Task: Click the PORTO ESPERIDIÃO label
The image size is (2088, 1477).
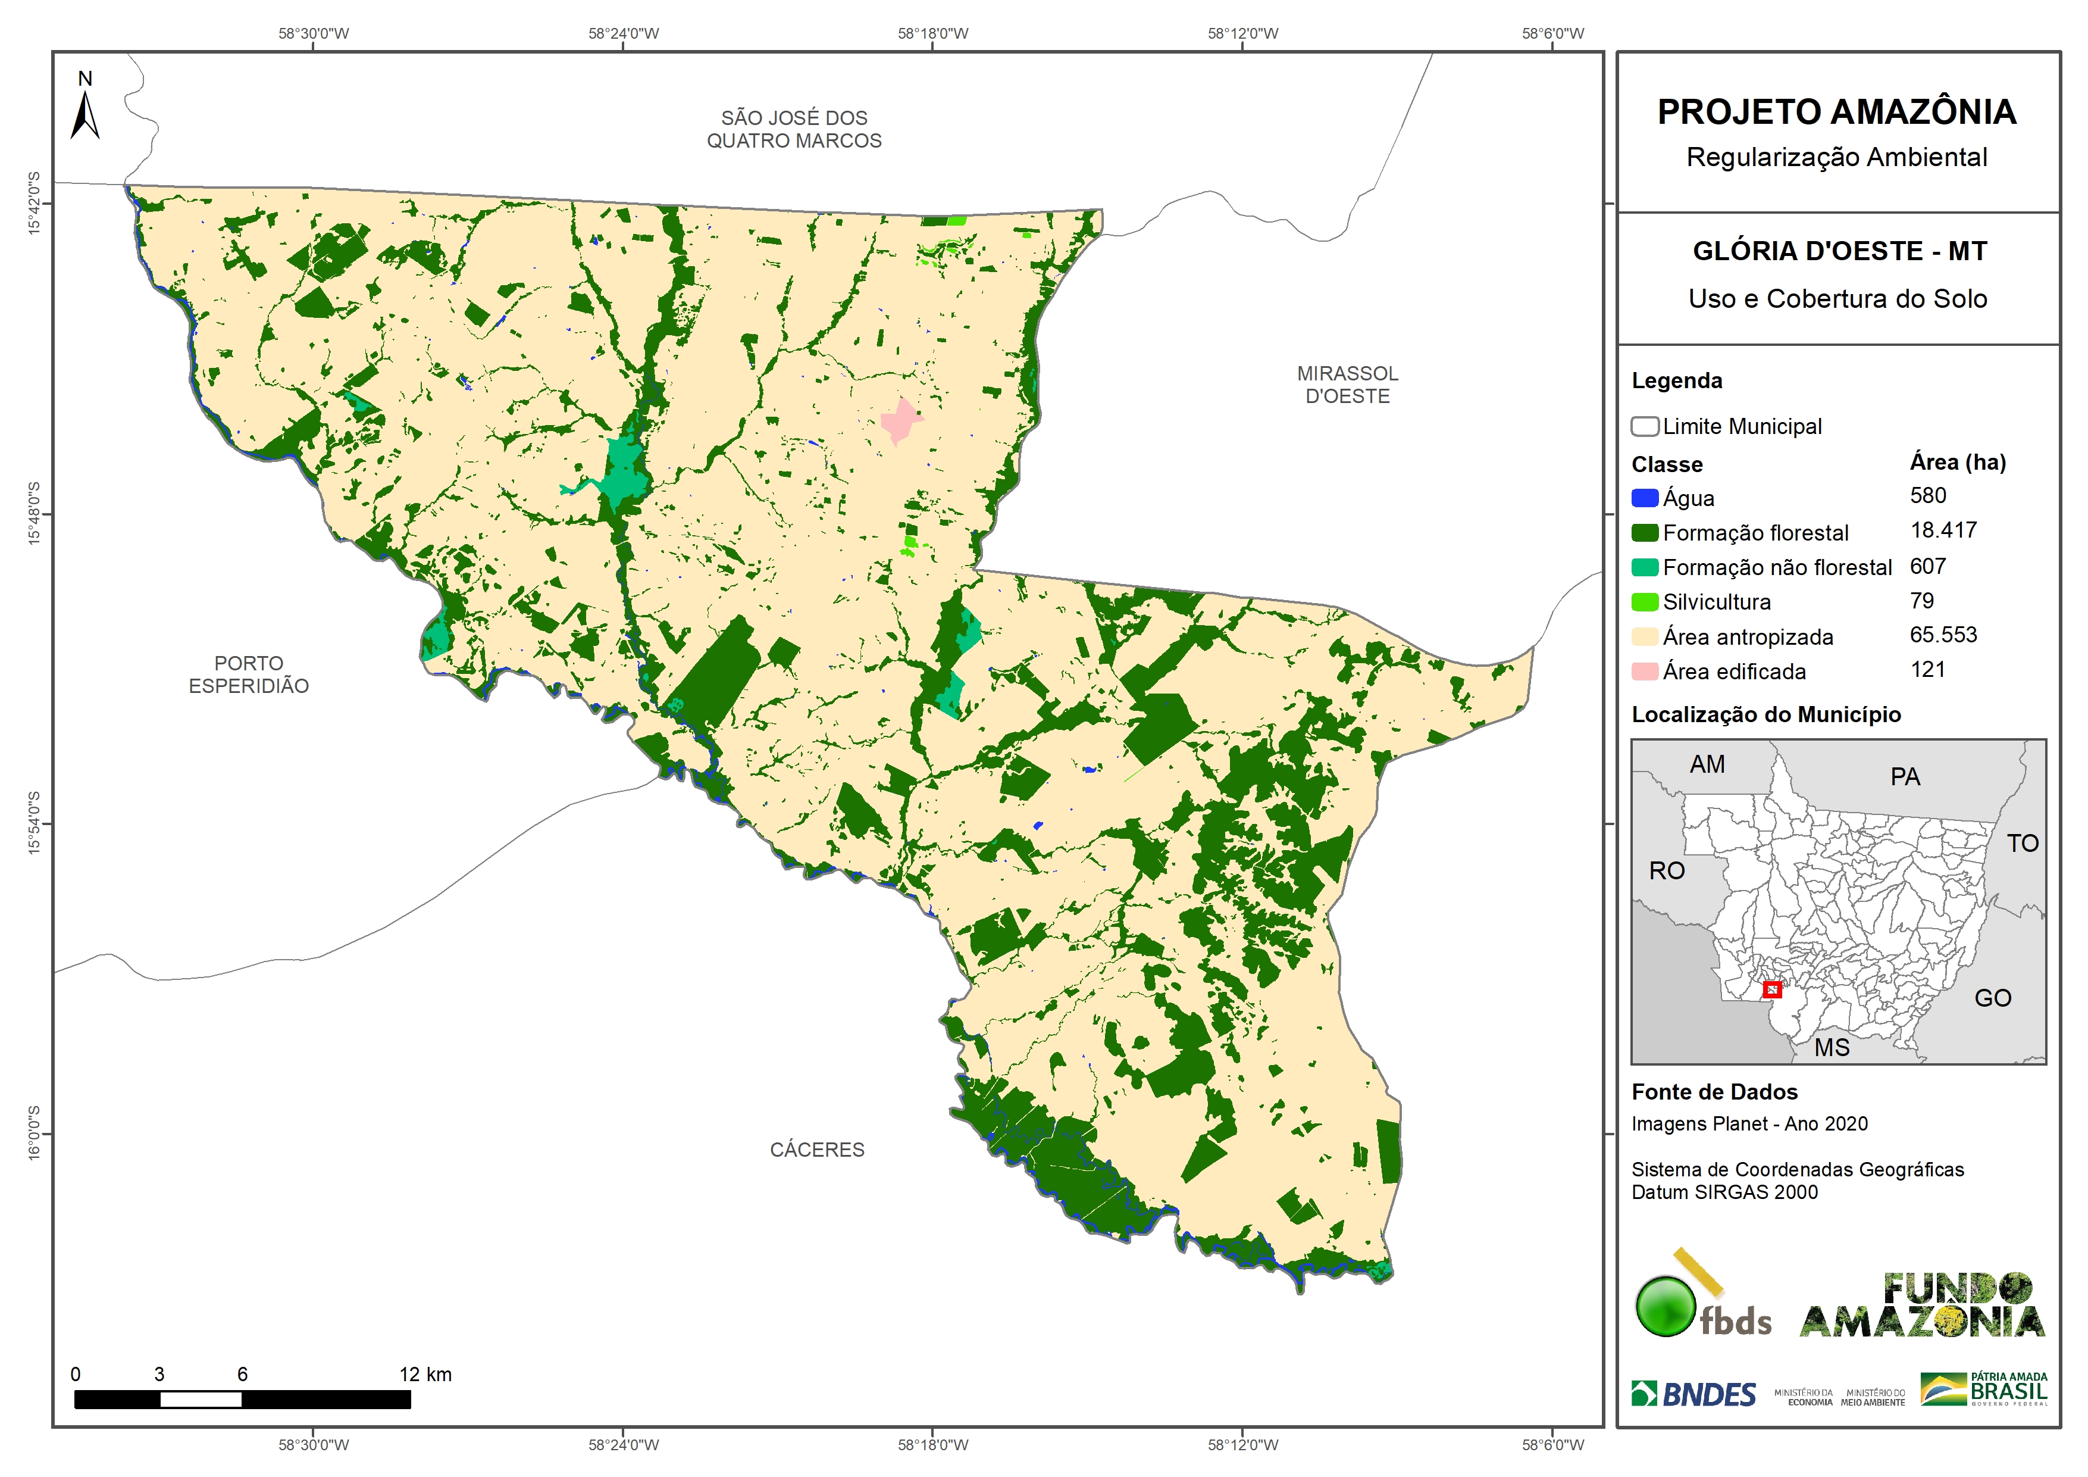Action: [248, 675]
